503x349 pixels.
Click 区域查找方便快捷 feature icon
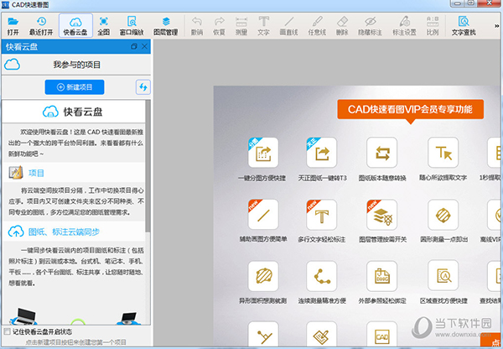[x=443, y=276]
